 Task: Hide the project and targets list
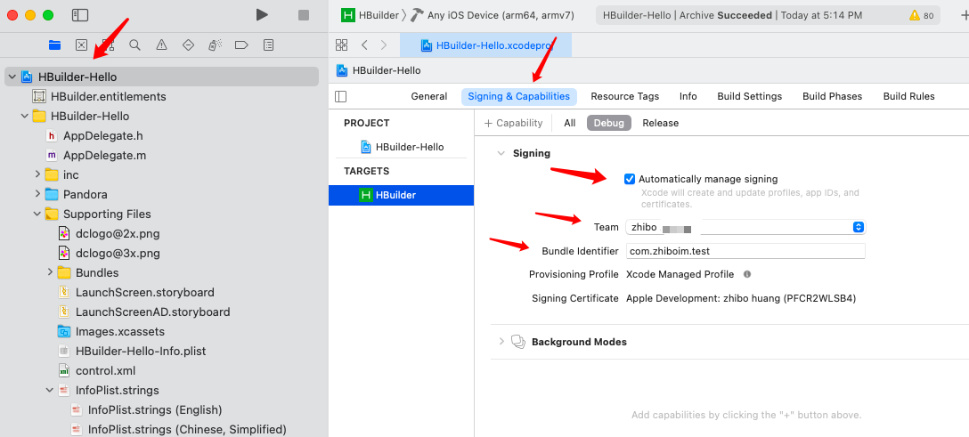click(340, 96)
